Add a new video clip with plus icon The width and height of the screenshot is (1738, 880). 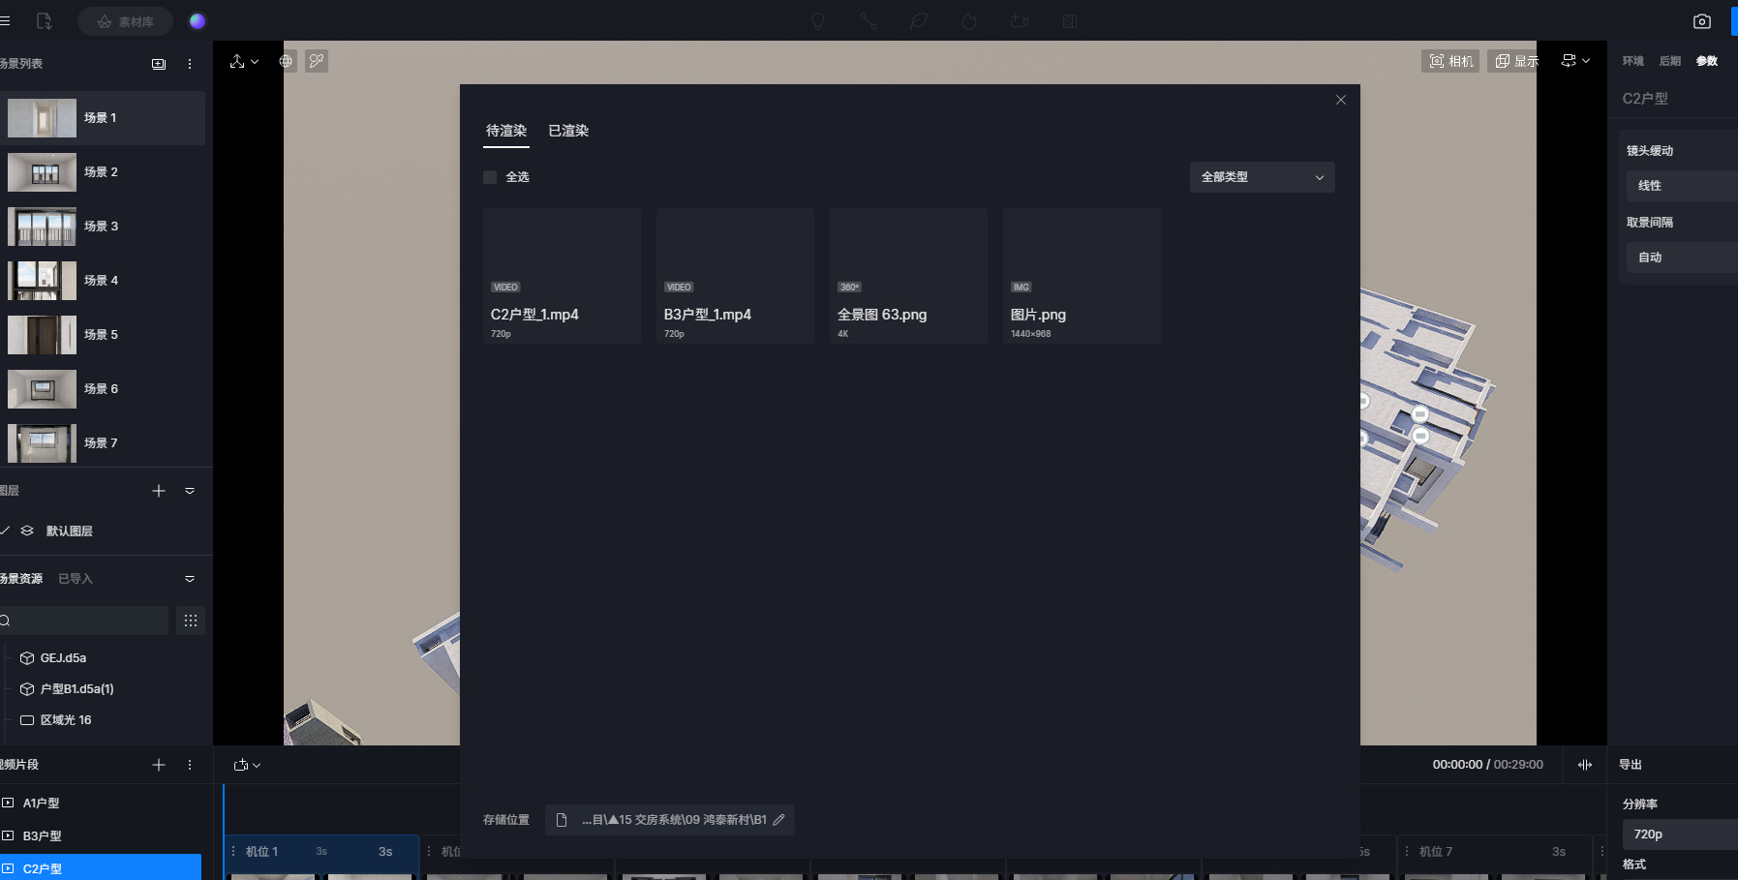[159, 765]
